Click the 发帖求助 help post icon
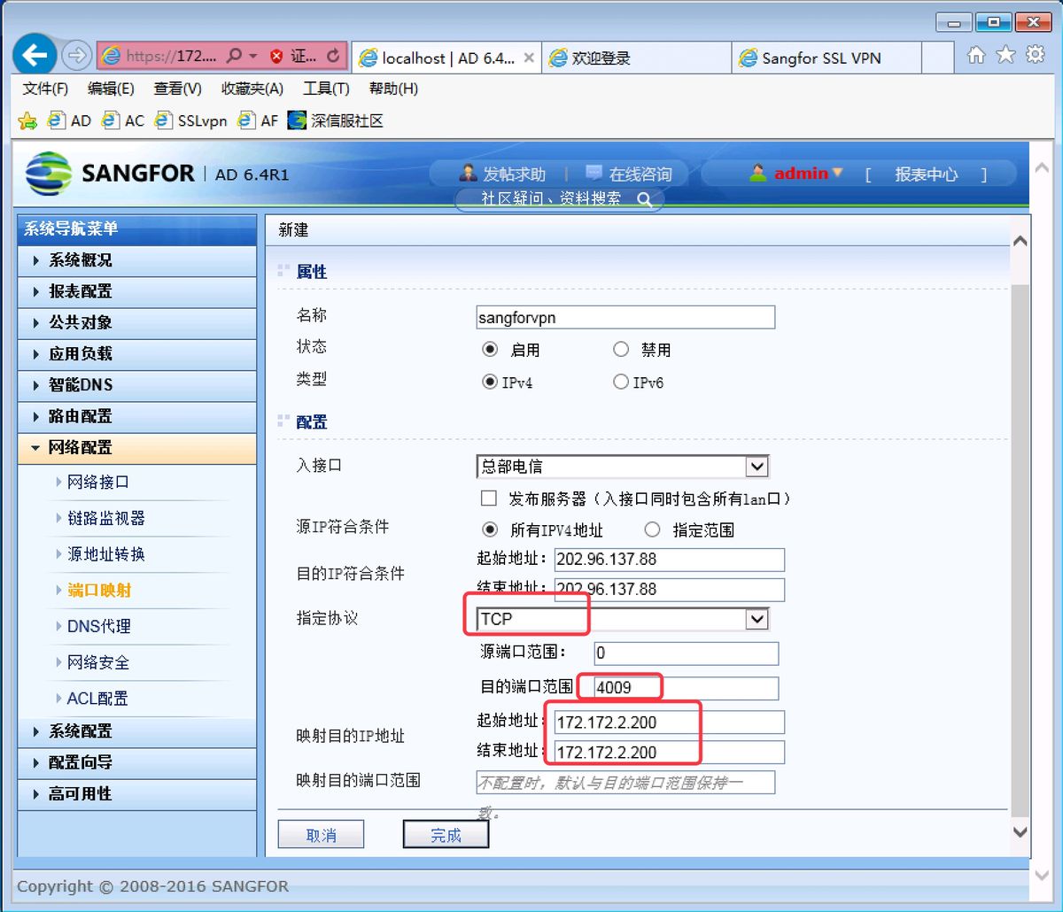 469,174
